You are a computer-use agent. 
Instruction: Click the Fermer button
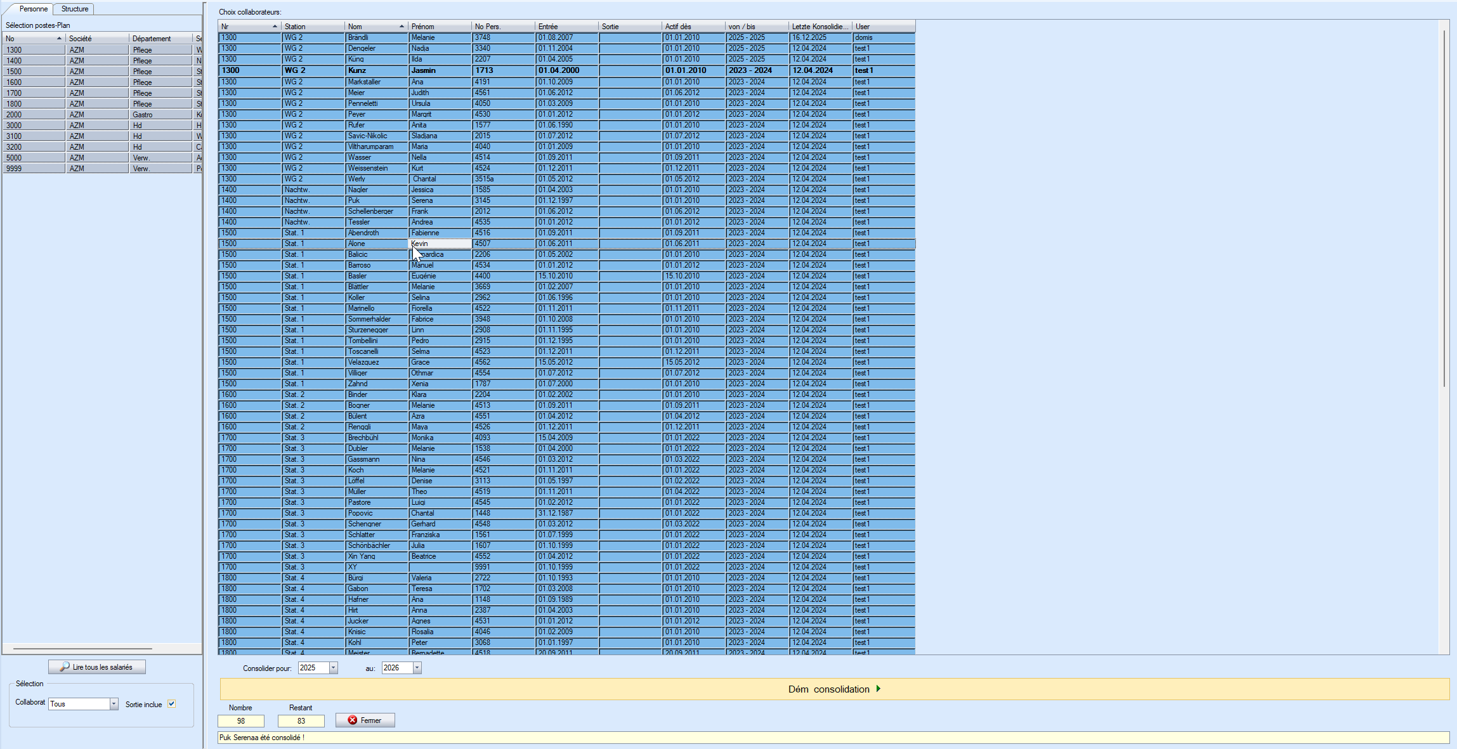pyautogui.click(x=365, y=720)
